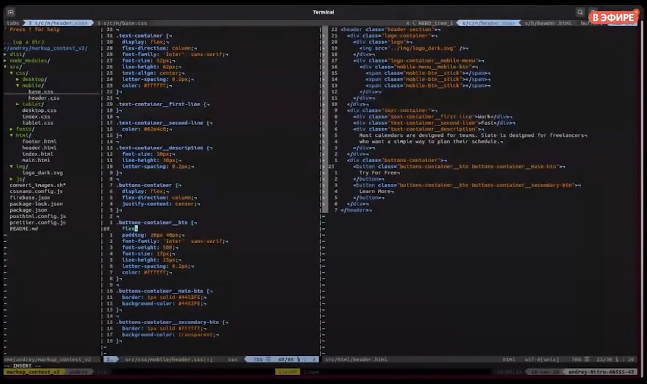Click andrey-Nitro-AN515-43 hostname in tmux bar
Screen dimensions: 647x384
(601, 372)
